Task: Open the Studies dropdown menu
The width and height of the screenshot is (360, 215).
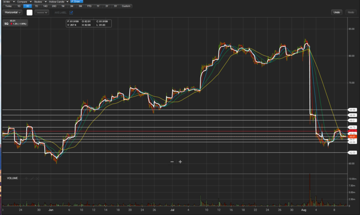Action: [41, 2]
